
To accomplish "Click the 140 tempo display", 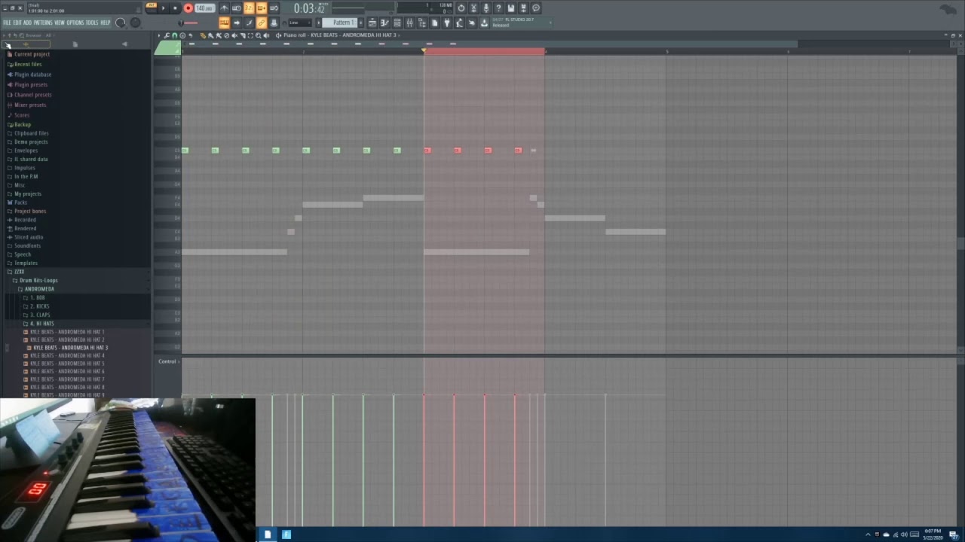I will point(205,8).
